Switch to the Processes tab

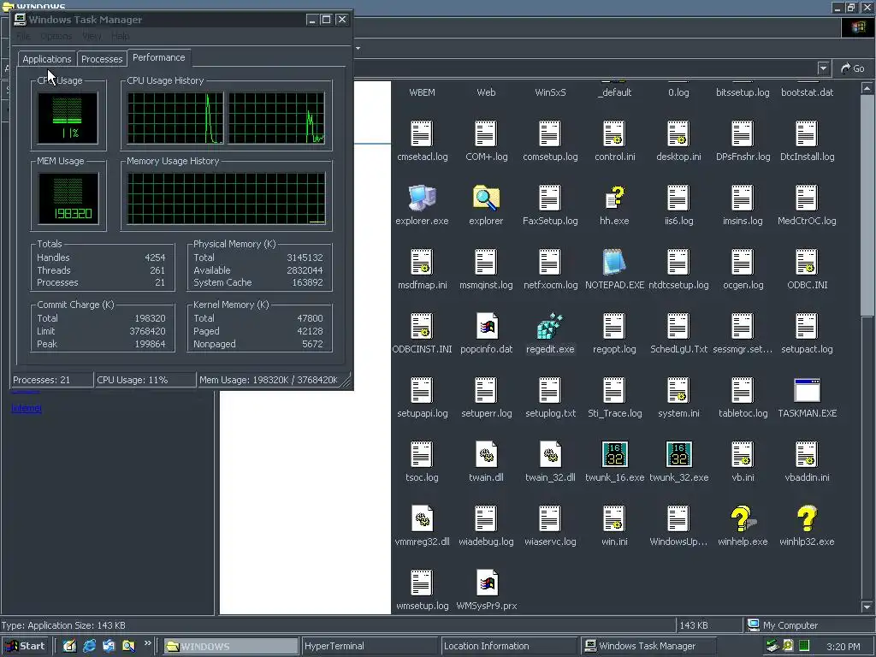[102, 59]
